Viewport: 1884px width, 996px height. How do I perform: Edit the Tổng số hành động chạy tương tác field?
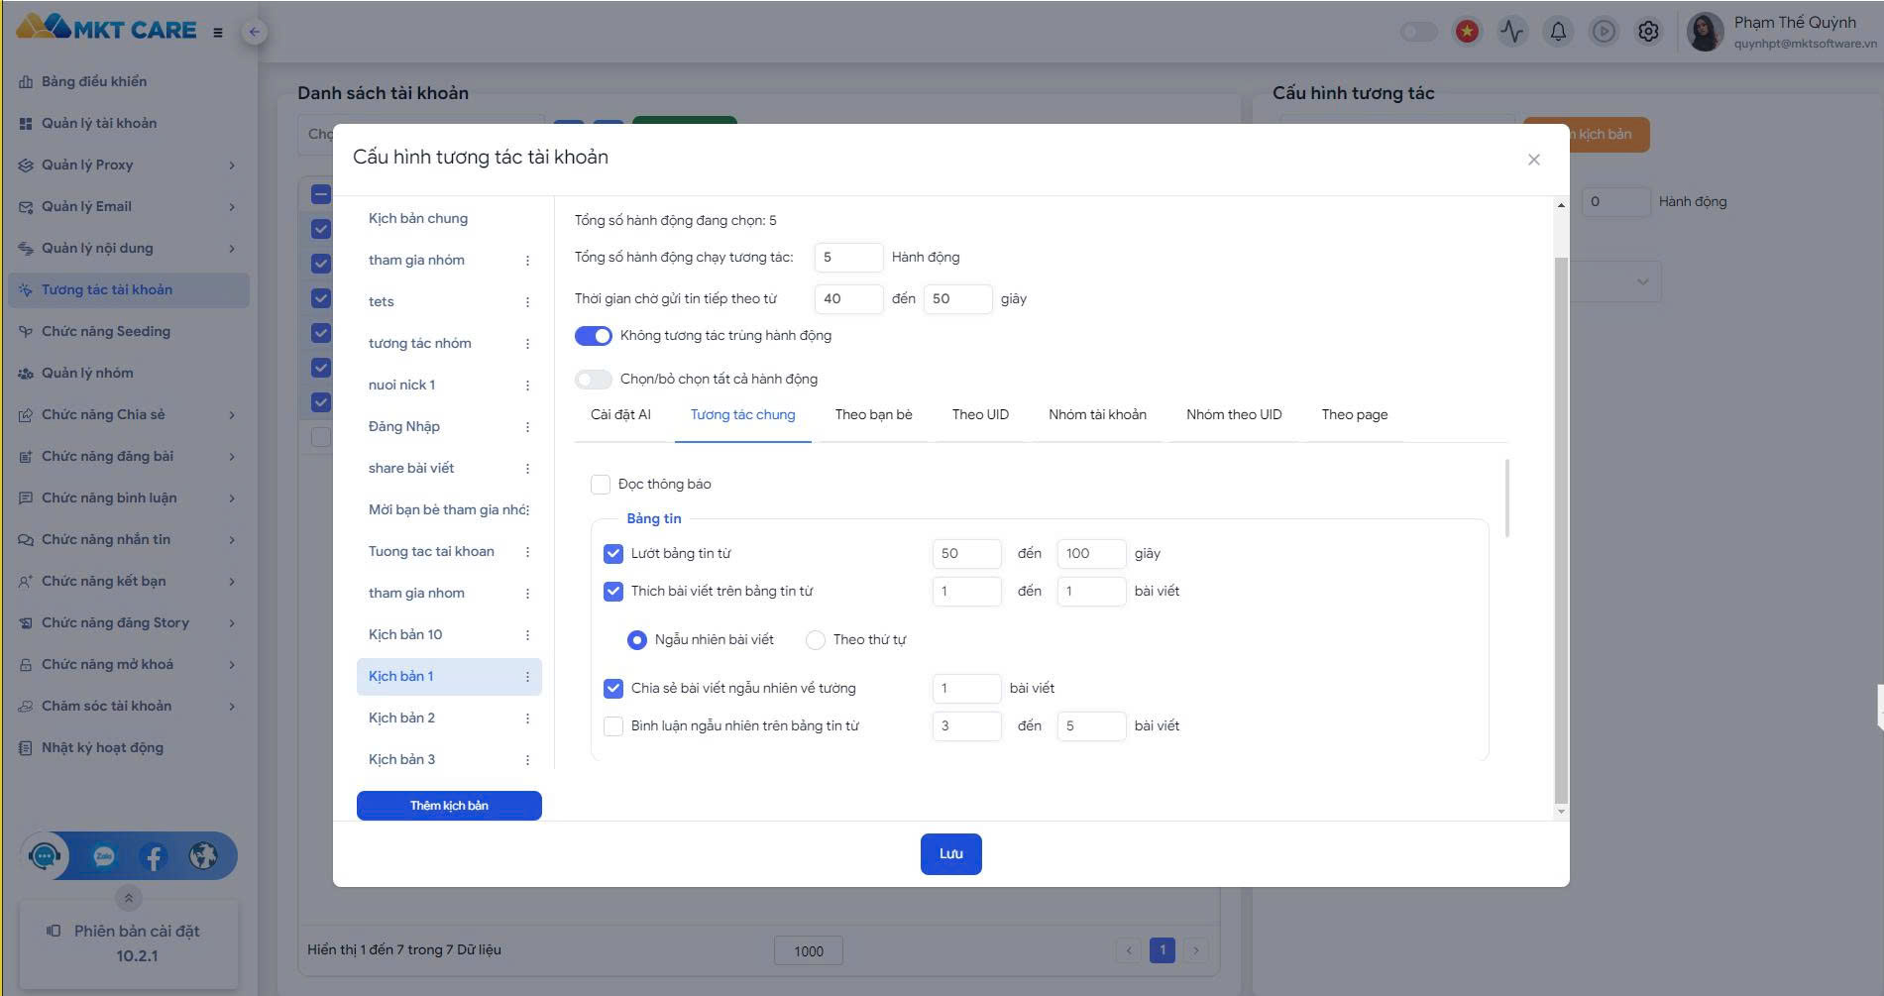848,258
